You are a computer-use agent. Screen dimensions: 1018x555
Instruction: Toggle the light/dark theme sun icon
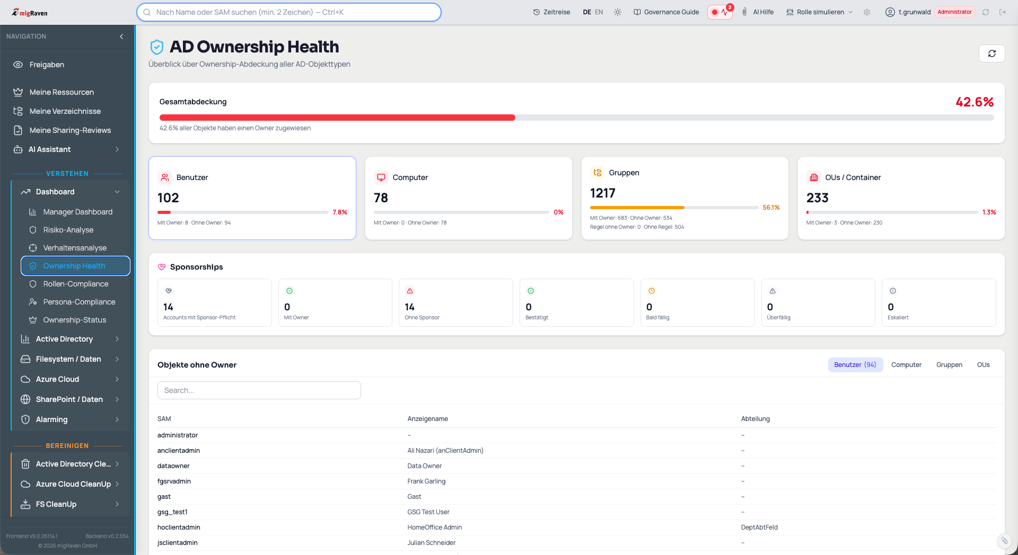pyautogui.click(x=618, y=12)
